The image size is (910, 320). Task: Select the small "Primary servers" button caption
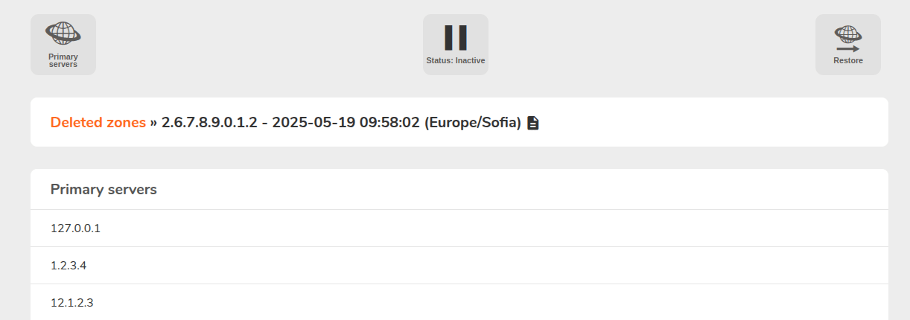(63, 60)
